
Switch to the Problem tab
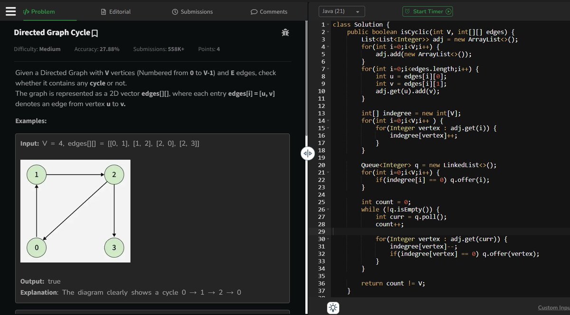tap(39, 11)
